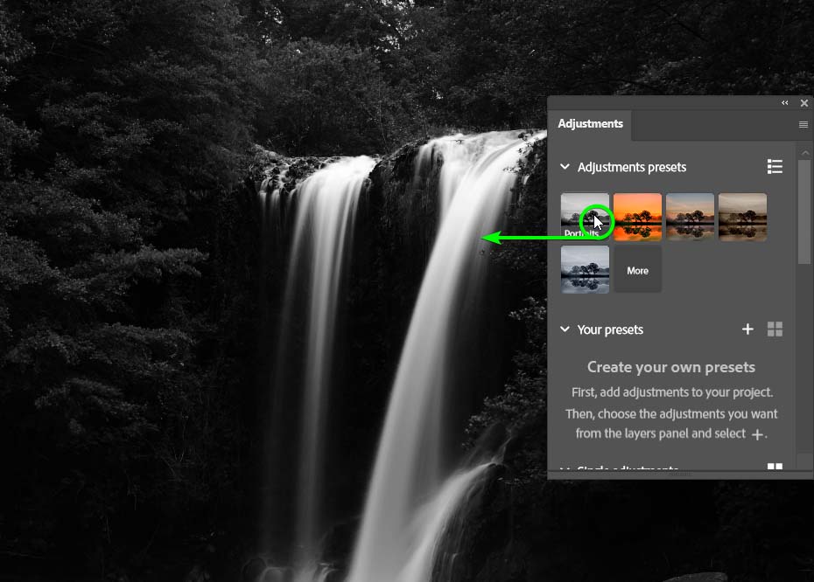
Task: Apply the Portraits preset thumbnail
Action: [x=585, y=217]
